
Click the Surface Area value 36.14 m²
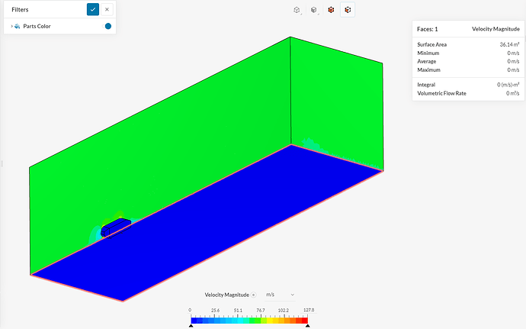(x=509, y=44)
